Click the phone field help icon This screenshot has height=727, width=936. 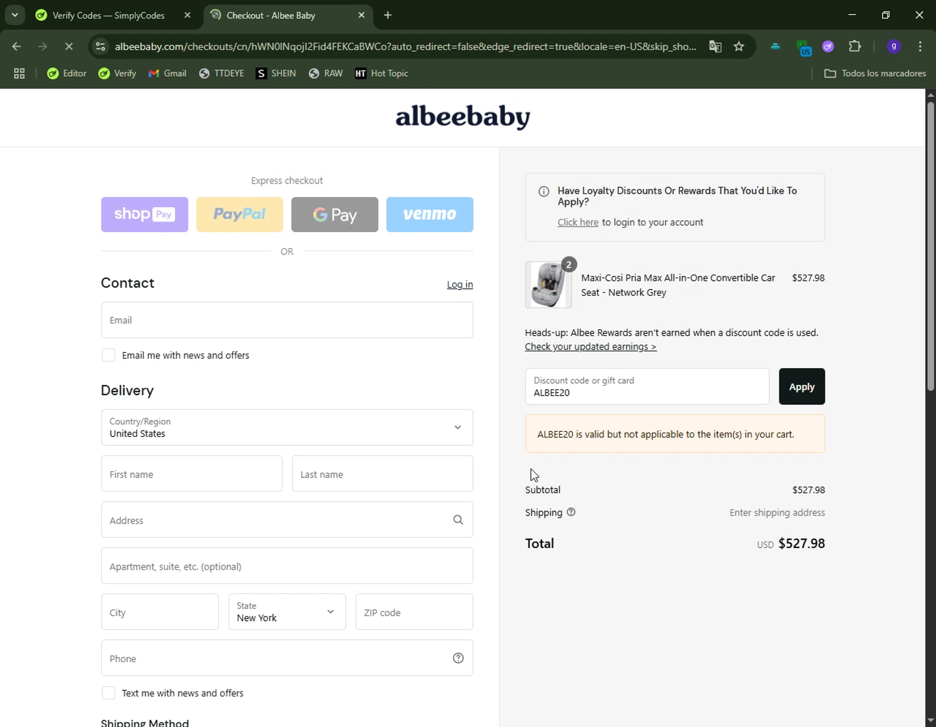coord(458,658)
